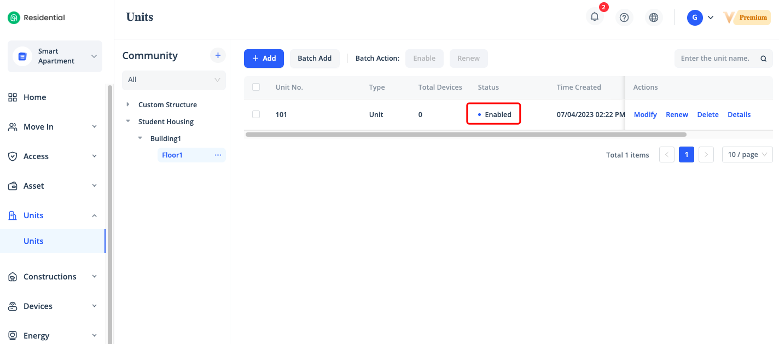Collapse the Student Housing tree node
779x344 pixels.
pos(128,121)
